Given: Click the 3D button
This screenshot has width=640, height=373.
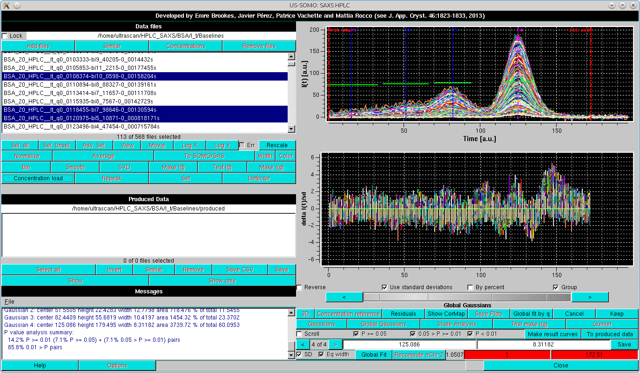Looking at the screenshot, I should pos(305,314).
